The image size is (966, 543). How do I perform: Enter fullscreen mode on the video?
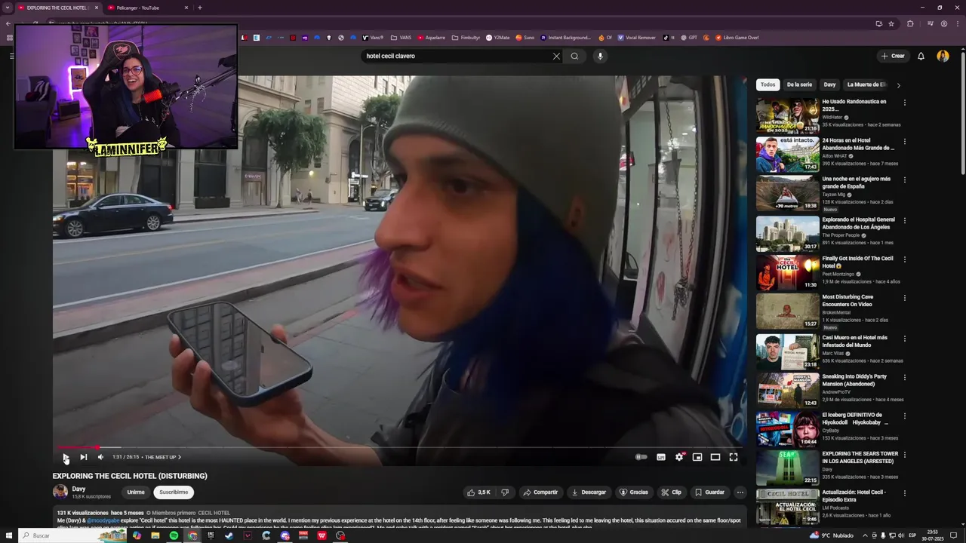[734, 457]
